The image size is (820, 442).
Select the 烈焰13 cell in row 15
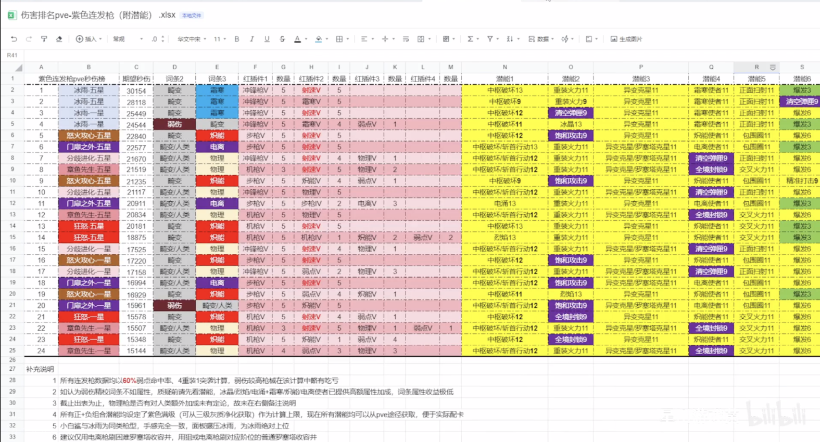504,238
